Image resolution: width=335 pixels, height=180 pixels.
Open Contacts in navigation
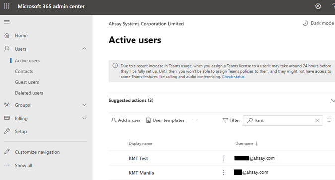24,71
